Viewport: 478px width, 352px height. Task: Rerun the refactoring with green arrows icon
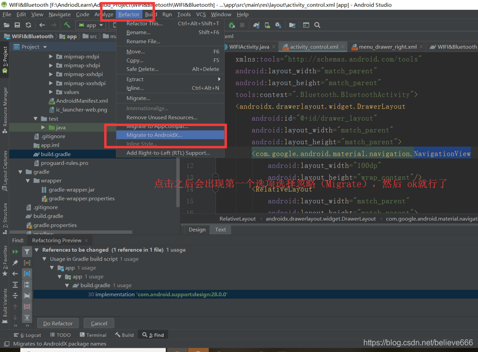coord(15,252)
